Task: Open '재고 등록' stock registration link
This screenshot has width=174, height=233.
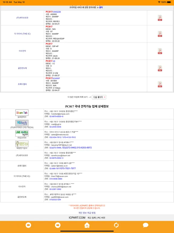Action: [x=92, y=218]
